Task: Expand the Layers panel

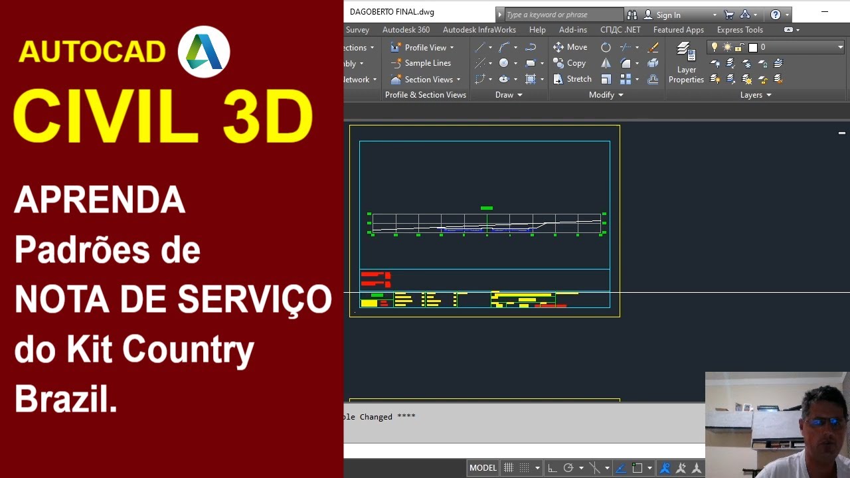Action: click(x=756, y=95)
